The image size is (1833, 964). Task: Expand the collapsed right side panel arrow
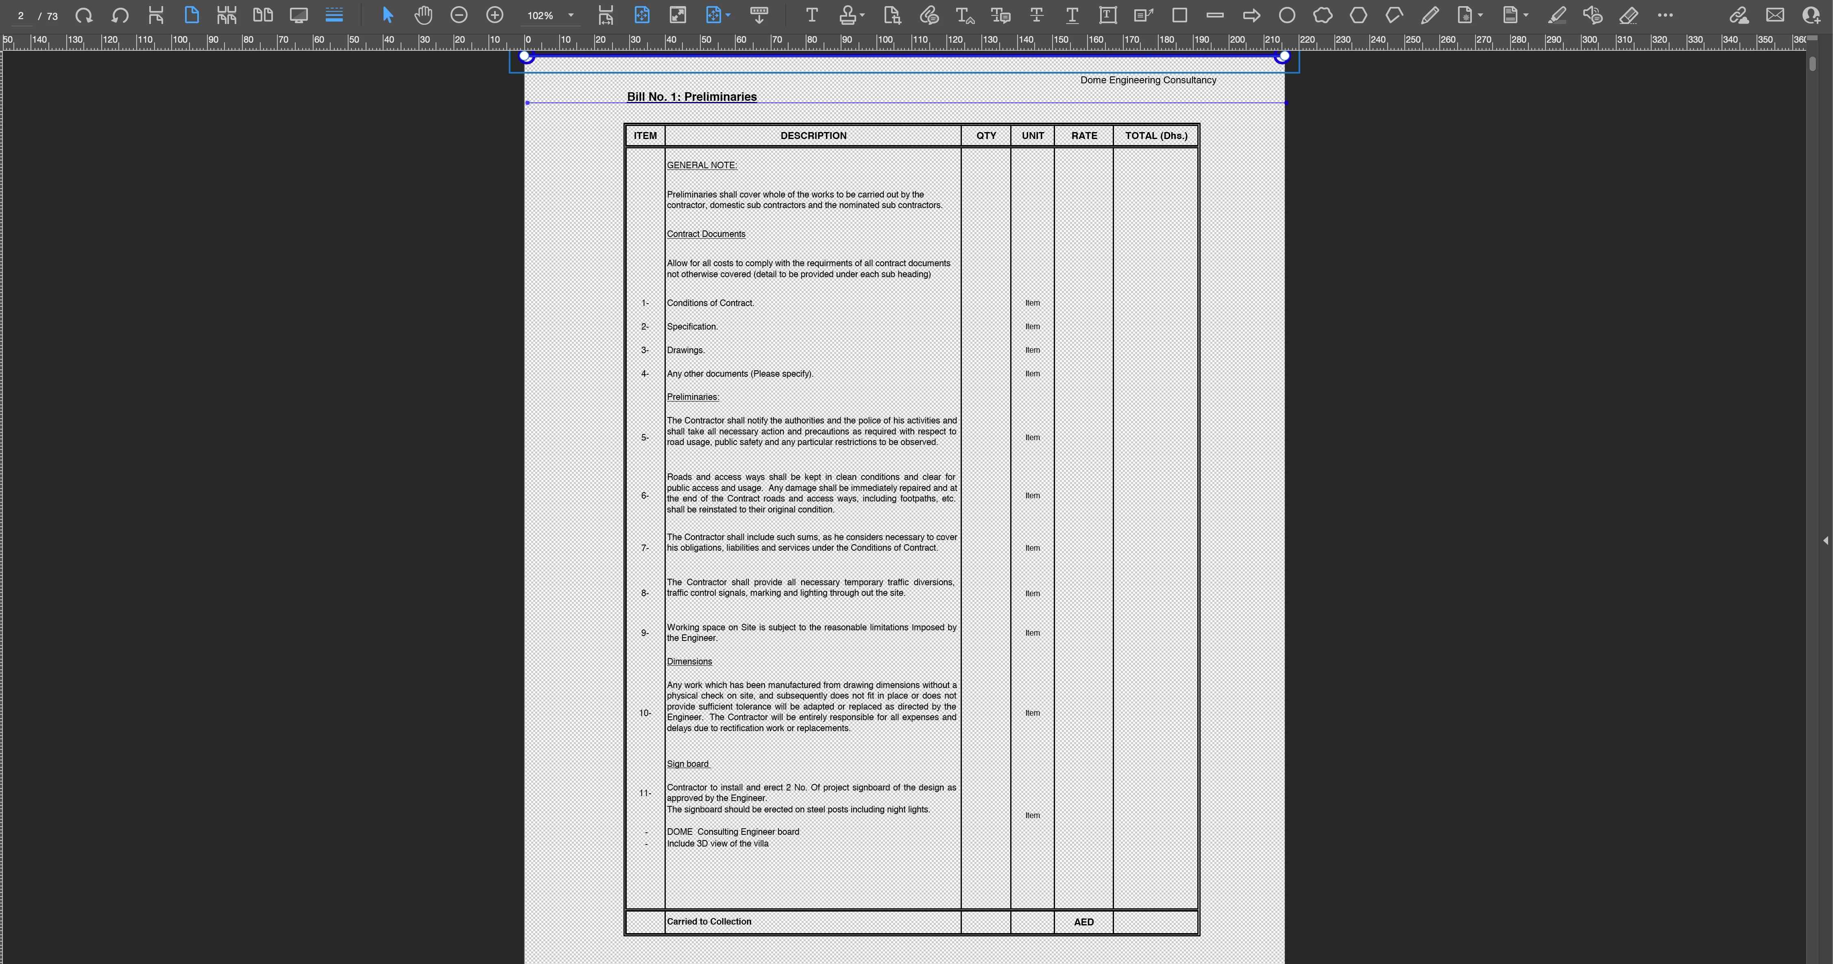(x=1825, y=540)
